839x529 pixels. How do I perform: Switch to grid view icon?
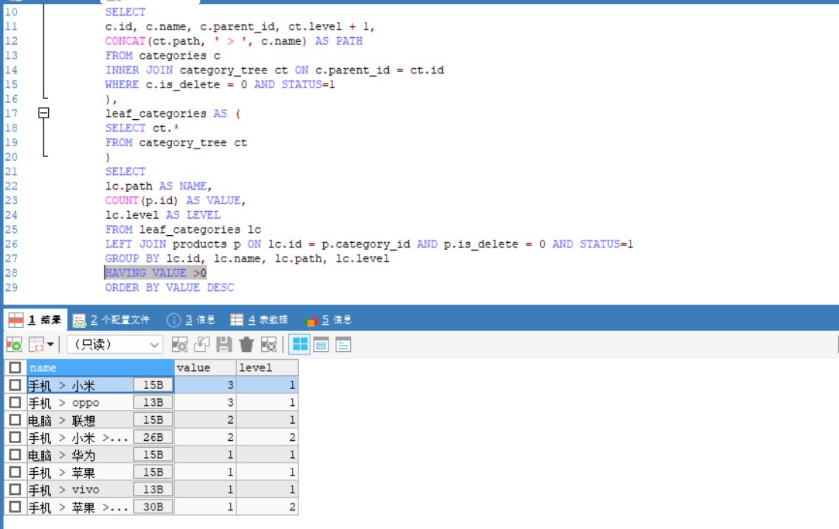click(300, 345)
